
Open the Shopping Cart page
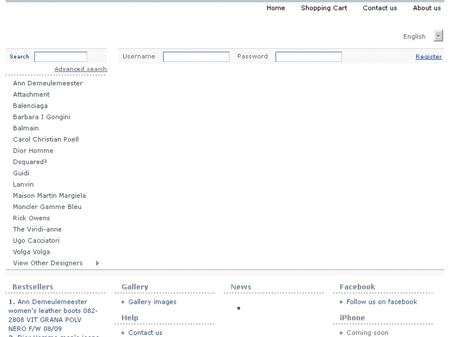(324, 8)
